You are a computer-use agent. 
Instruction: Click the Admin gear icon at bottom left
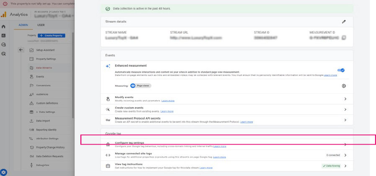(x=4, y=172)
